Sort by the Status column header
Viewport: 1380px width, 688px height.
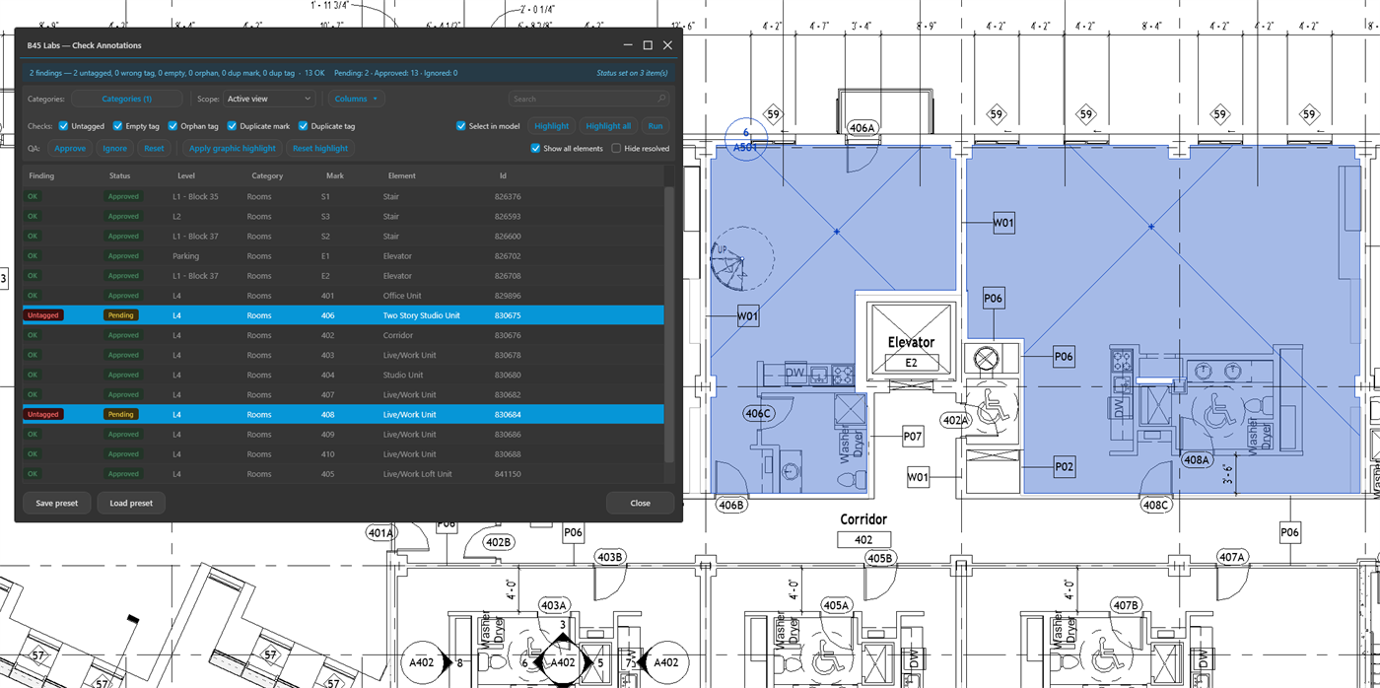[x=120, y=176]
